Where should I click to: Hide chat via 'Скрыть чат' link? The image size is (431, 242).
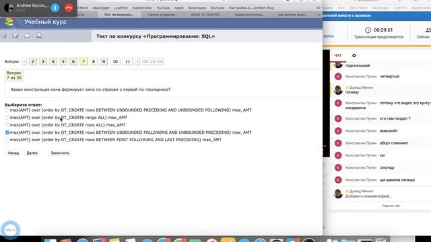click(x=391, y=206)
